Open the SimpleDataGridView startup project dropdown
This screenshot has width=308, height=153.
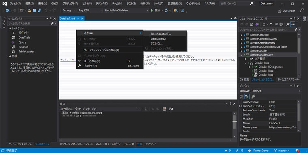tap(126, 10)
